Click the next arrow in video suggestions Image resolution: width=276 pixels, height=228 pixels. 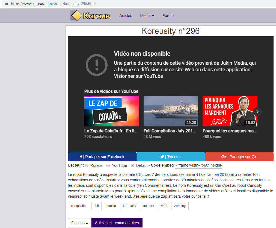pyautogui.click(x=257, y=111)
